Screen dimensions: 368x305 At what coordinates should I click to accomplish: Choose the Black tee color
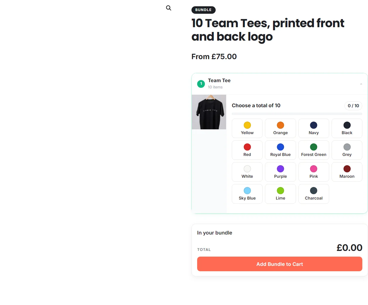347,128
